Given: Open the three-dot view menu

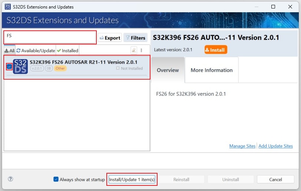Looking at the screenshot, I should click(x=141, y=50).
